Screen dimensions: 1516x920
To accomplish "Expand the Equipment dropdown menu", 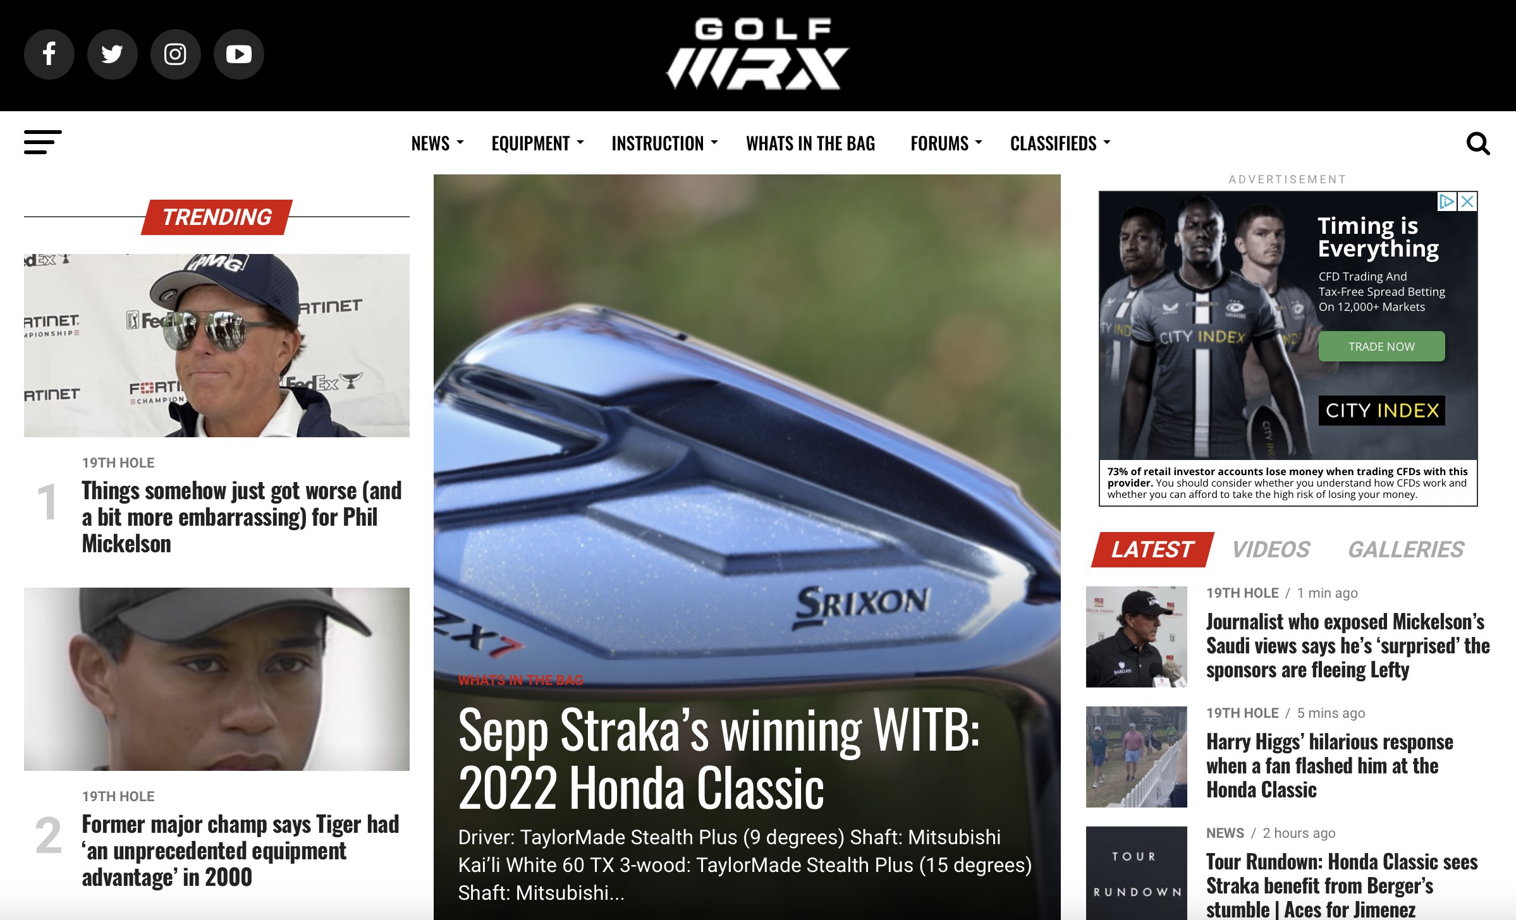I will [538, 143].
